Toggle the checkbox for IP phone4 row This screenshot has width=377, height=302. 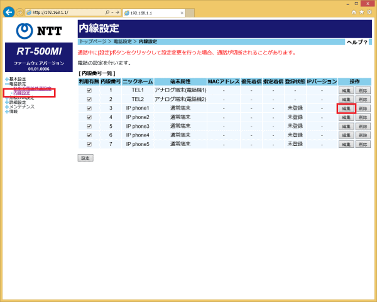89,135
